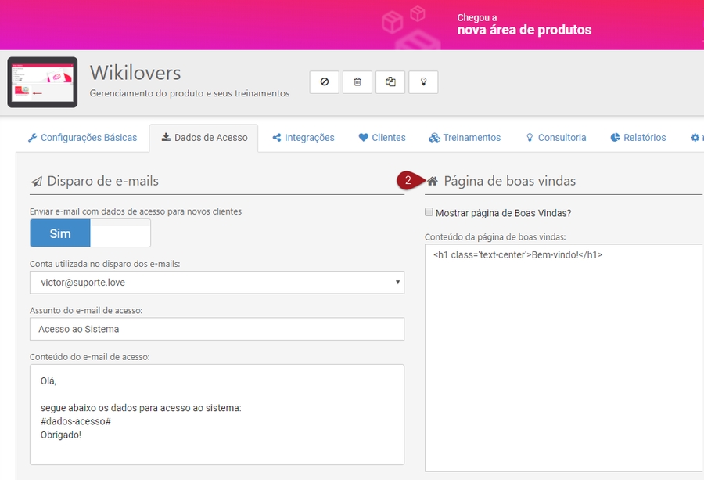Screen dimensions: 704x480
Task: Open the email account dropdown victor@suporte.love
Action: click(217, 282)
